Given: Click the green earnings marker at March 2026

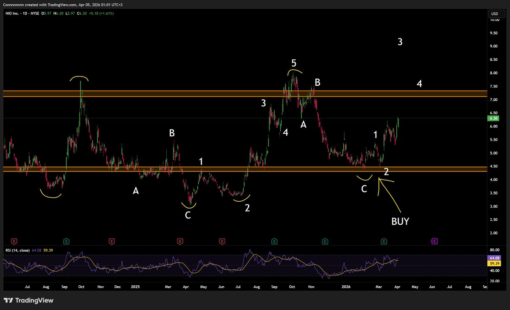Looking at the screenshot, I should tap(384, 241).
